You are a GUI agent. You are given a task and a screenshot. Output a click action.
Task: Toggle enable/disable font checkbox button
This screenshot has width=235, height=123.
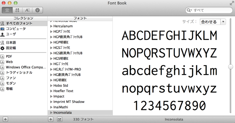[60, 119]
